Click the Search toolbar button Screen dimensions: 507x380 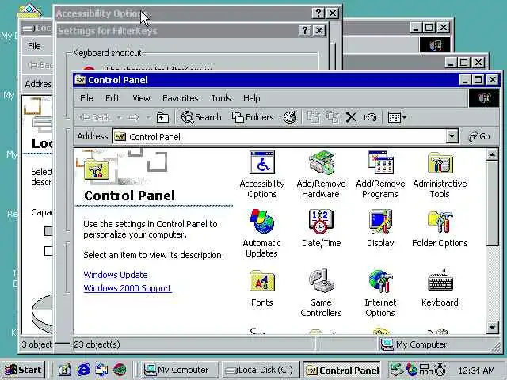pos(201,117)
